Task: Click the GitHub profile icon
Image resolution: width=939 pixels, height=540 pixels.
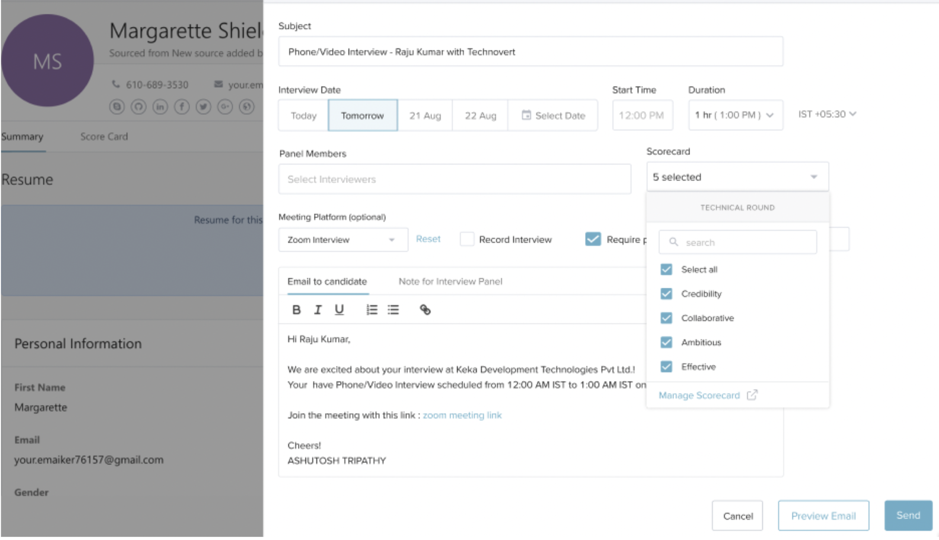Action: click(x=138, y=107)
